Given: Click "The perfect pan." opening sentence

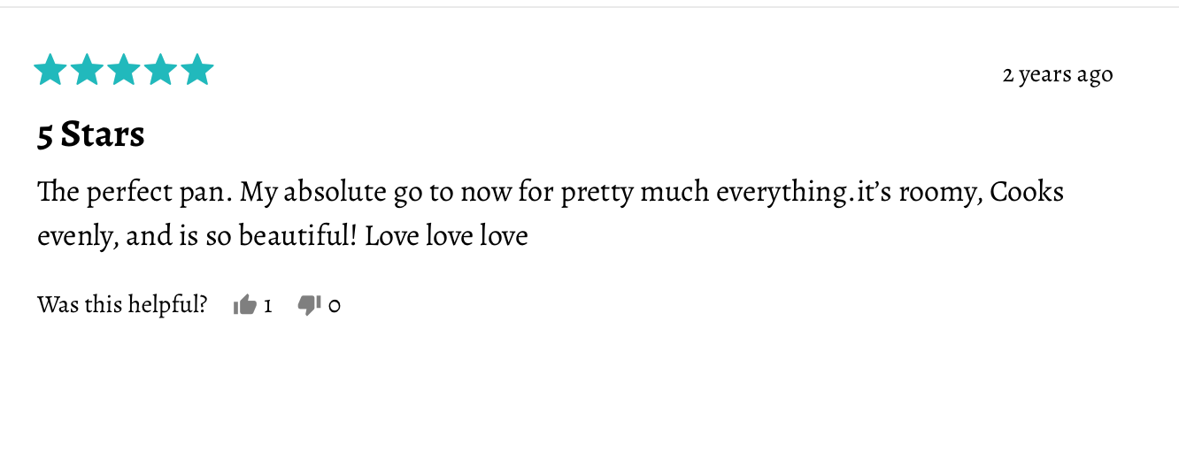Looking at the screenshot, I should tap(134, 192).
